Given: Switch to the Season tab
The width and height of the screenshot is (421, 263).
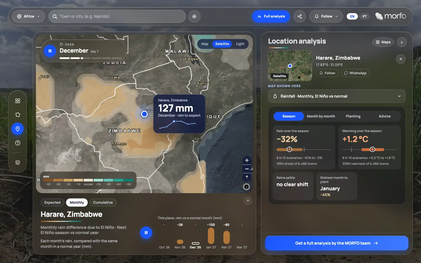Looking at the screenshot, I should [x=289, y=116].
